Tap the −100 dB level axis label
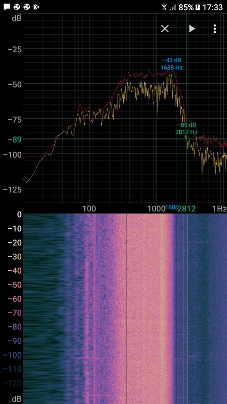Viewport: 227px width, 404px height. (12, 154)
